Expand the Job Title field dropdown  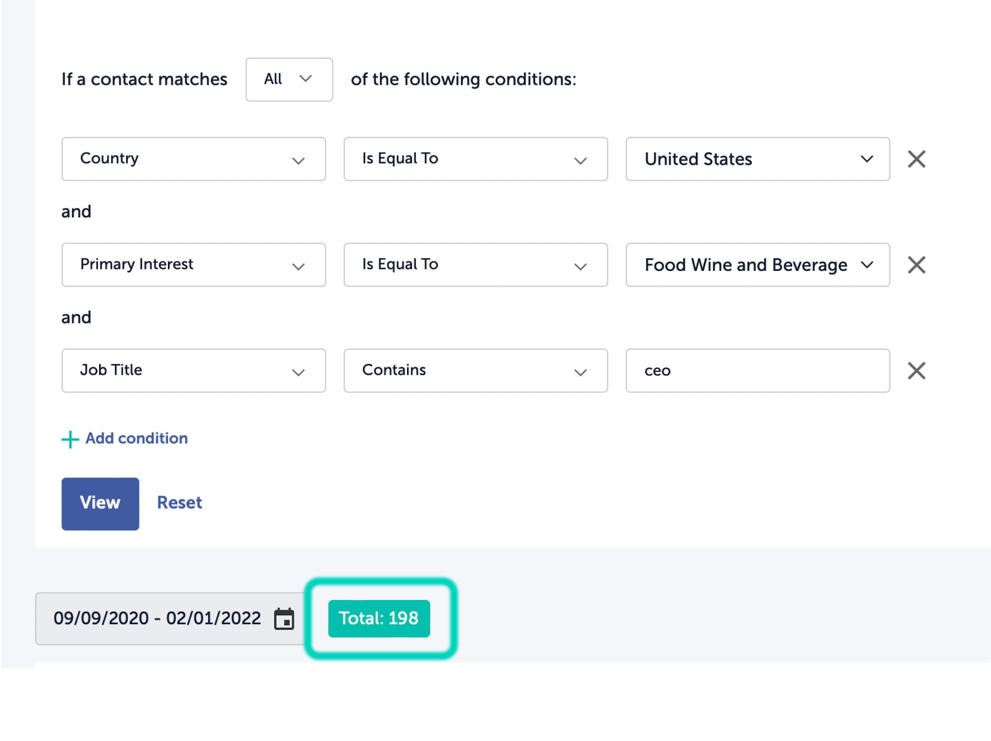tap(194, 371)
